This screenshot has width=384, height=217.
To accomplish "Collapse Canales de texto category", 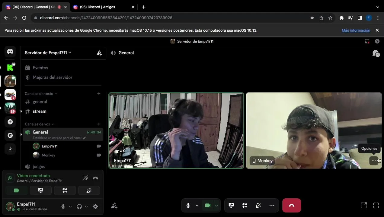I will (x=41, y=94).
